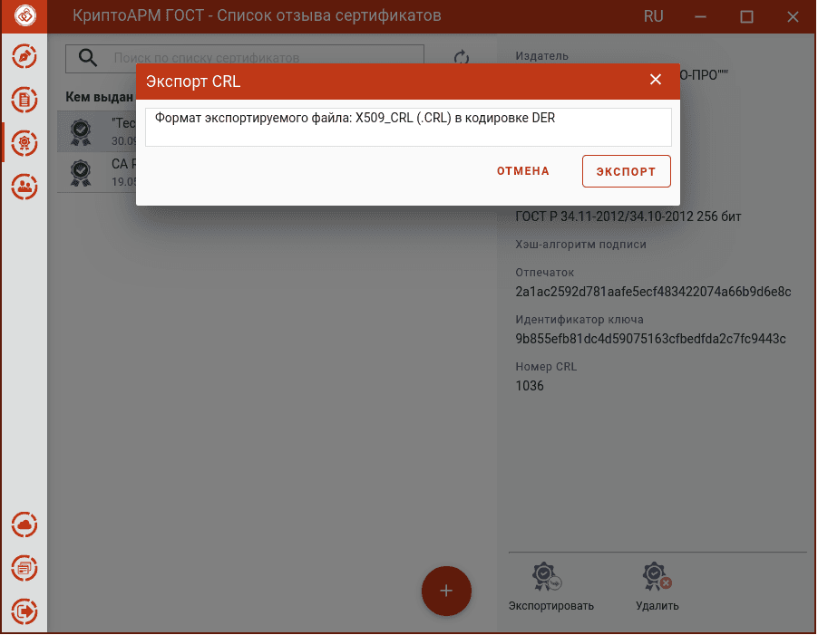Open the operations log icon in the sidebar

pyautogui.click(x=24, y=568)
